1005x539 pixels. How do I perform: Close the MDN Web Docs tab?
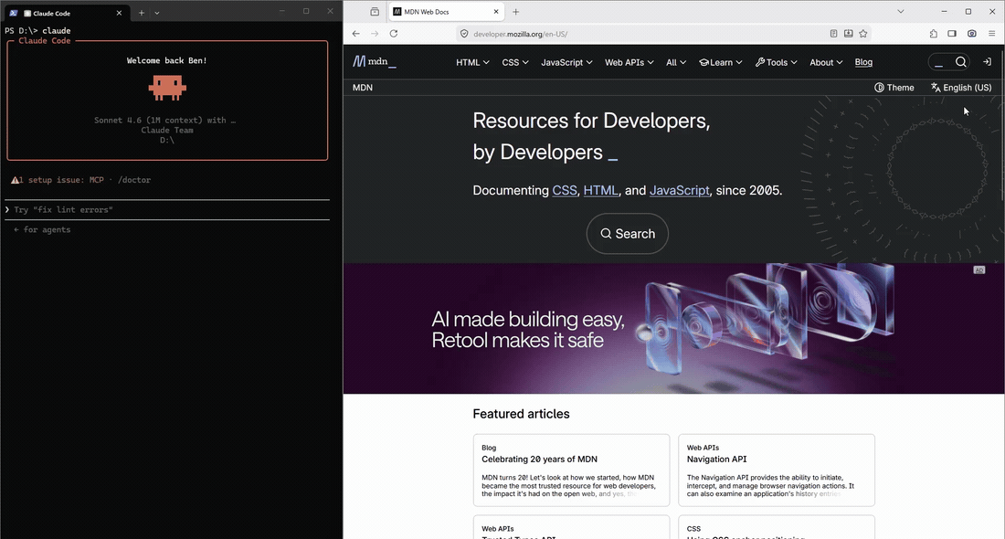[495, 12]
